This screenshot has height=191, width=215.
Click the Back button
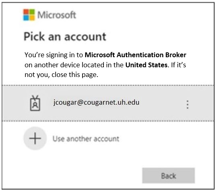tap(169, 176)
